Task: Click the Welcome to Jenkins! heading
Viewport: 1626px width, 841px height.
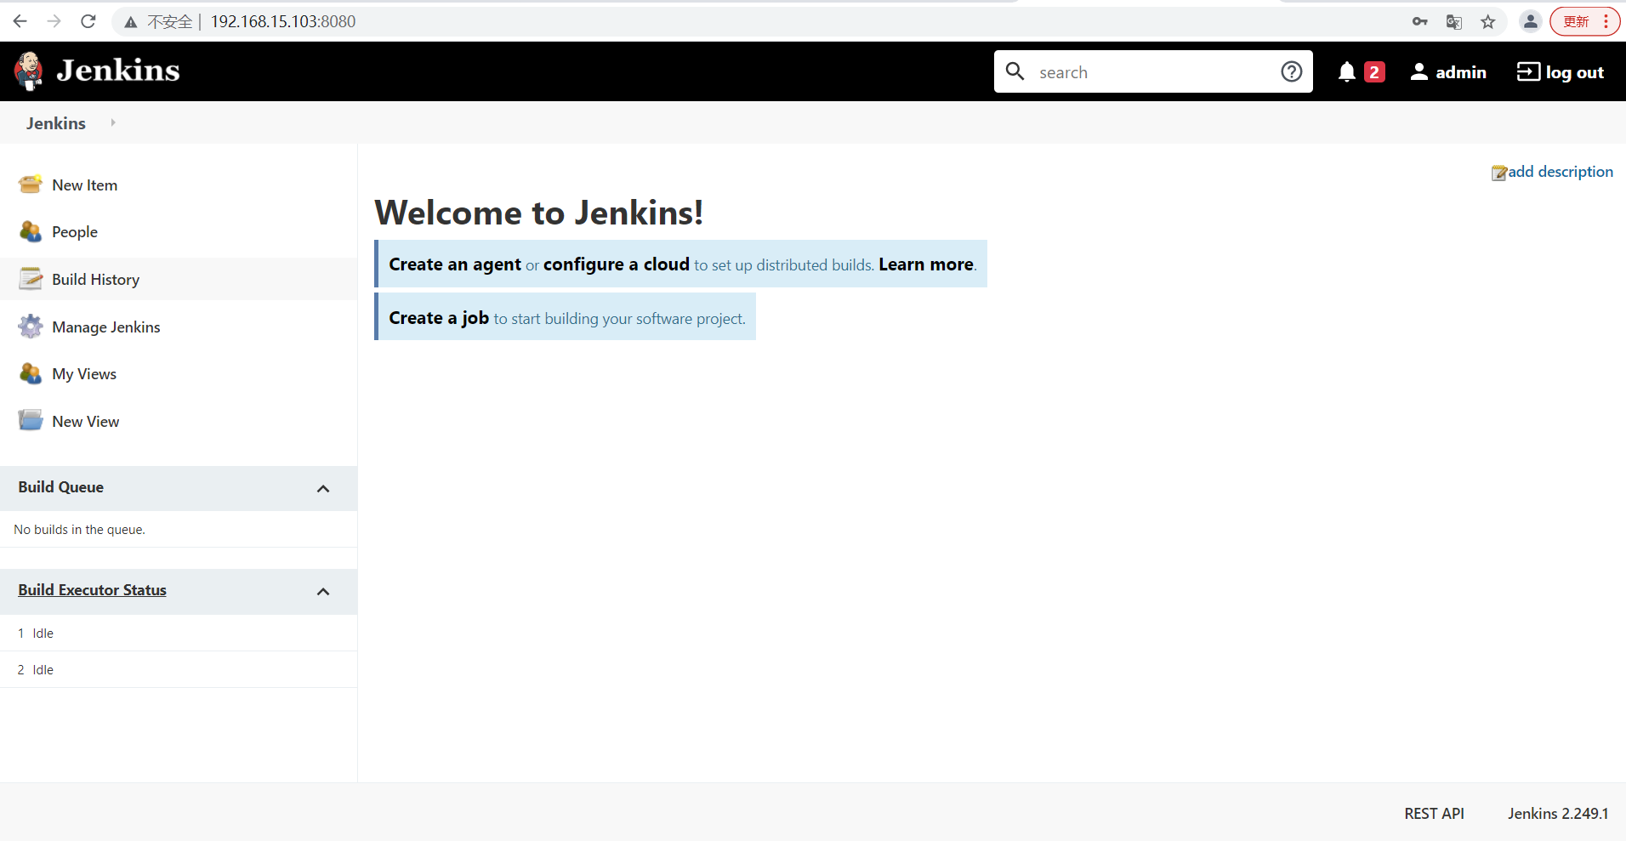Action: pyautogui.click(x=539, y=213)
